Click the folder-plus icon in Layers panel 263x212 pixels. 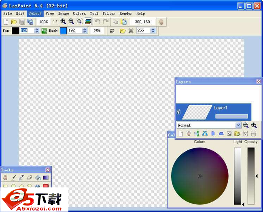pos(237,134)
